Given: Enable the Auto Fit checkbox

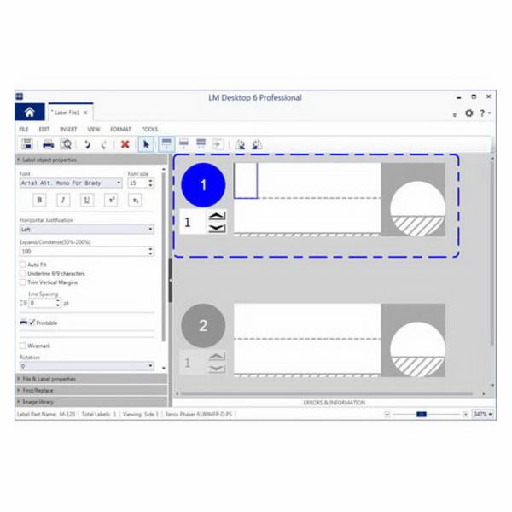Looking at the screenshot, I should (x=22, y=265).
